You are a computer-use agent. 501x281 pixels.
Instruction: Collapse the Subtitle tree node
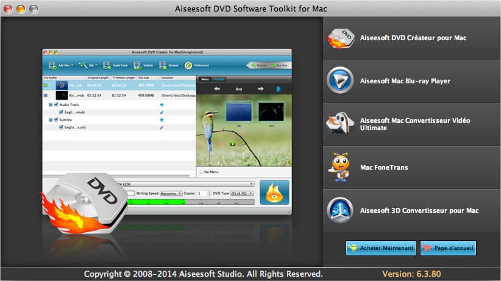[x=51, y=120]
